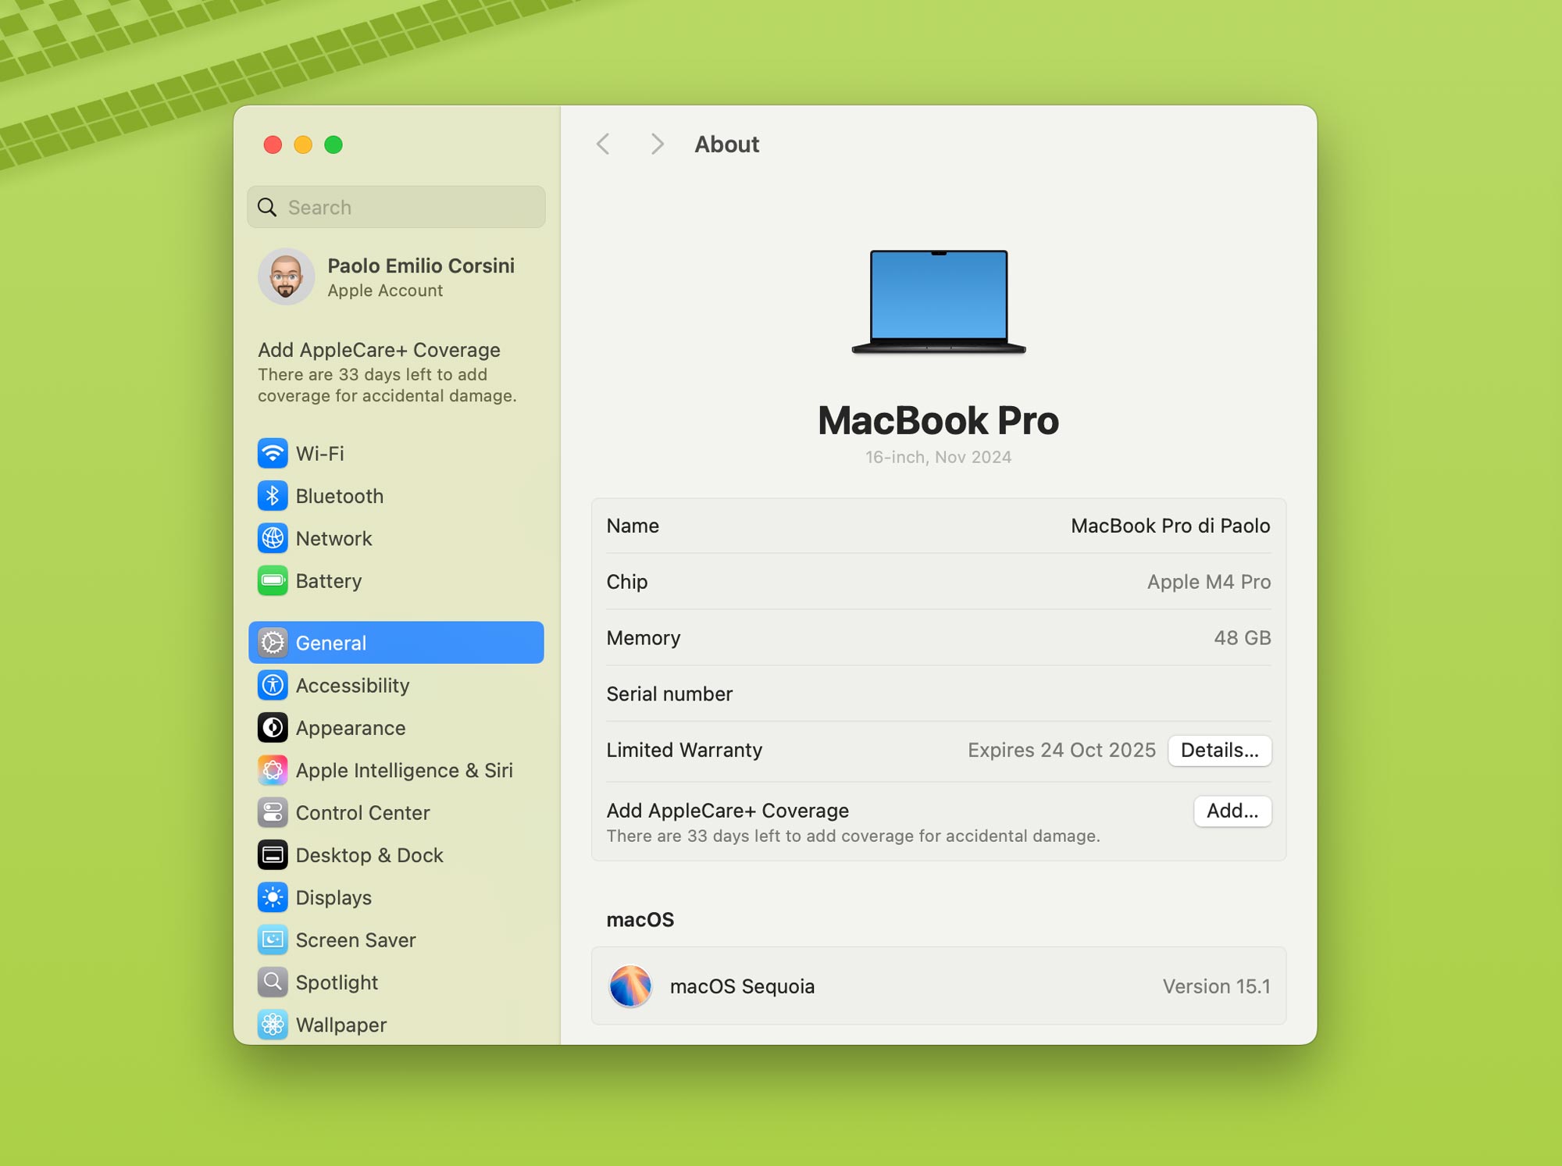Click the Apple Account subtitle text

pos(385,291)
